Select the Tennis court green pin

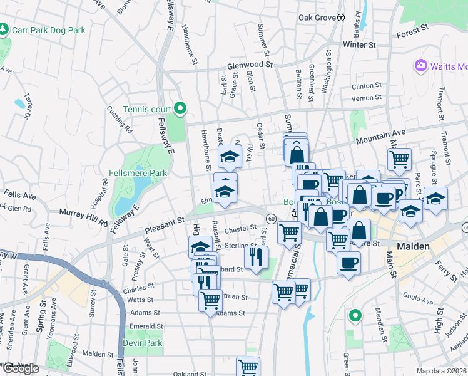pyautogui.click(x=180, y=108)
